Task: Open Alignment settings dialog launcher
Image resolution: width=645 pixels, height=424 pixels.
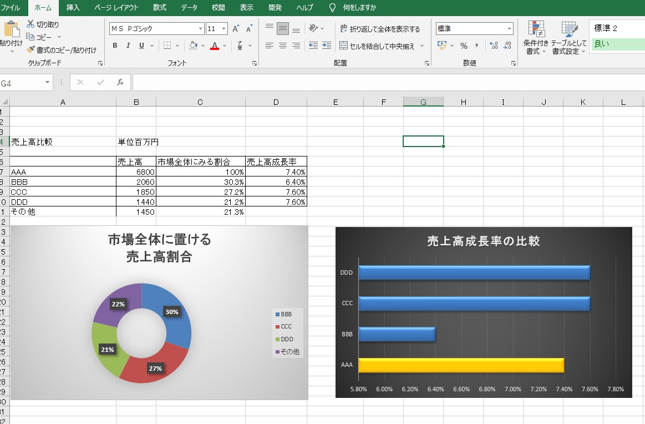Action: pos(427,63)
